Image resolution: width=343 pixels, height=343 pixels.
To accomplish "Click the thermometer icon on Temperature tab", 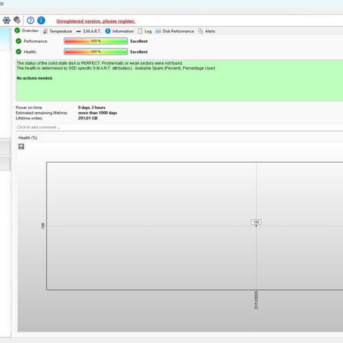I will tap(45, 32).
